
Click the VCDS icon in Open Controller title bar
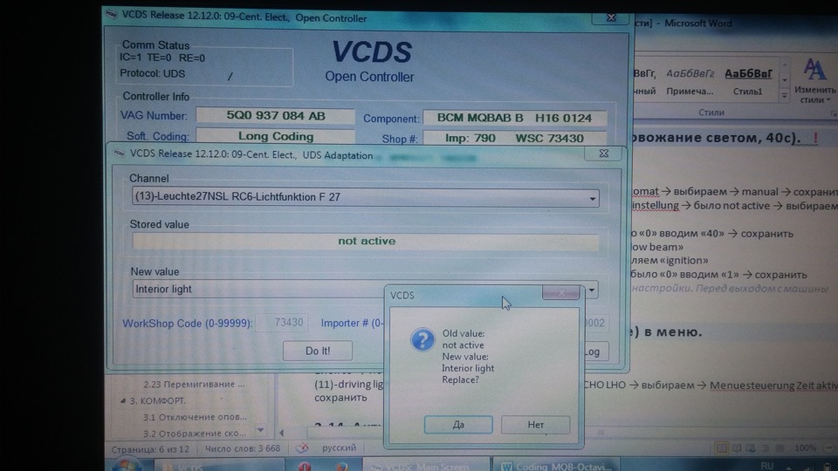point(112,15)
